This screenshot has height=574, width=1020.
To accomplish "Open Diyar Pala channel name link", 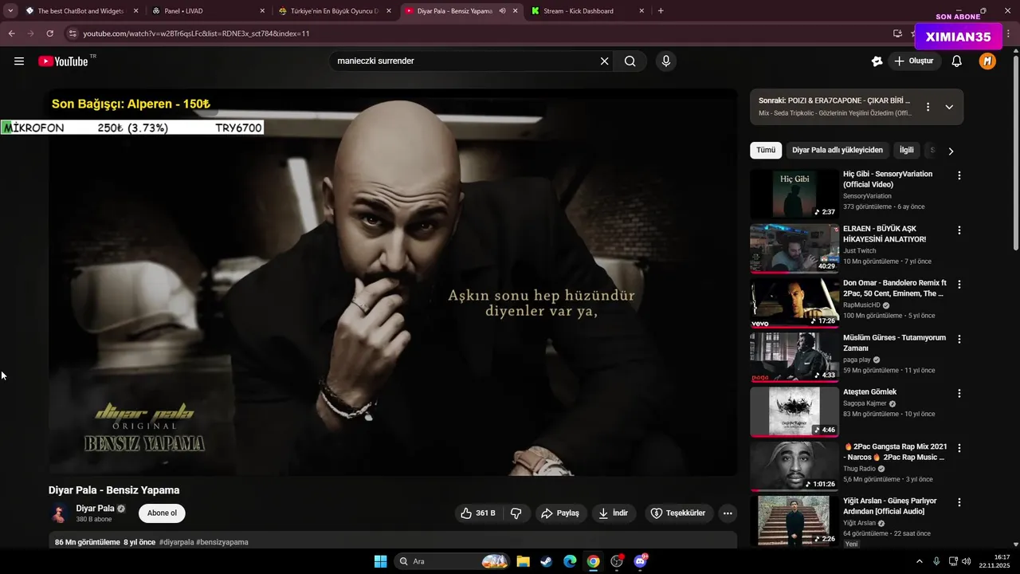I will click(95, 509).
